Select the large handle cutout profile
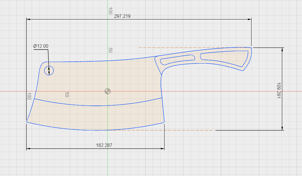 tap(224, 59)
